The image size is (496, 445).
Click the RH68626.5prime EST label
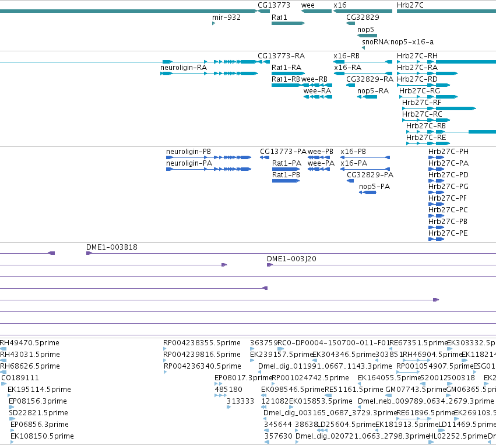tap(30, 366)
